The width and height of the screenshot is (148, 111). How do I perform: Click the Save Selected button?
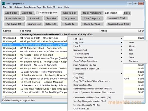pyautogui.click(x=14, y=18)
